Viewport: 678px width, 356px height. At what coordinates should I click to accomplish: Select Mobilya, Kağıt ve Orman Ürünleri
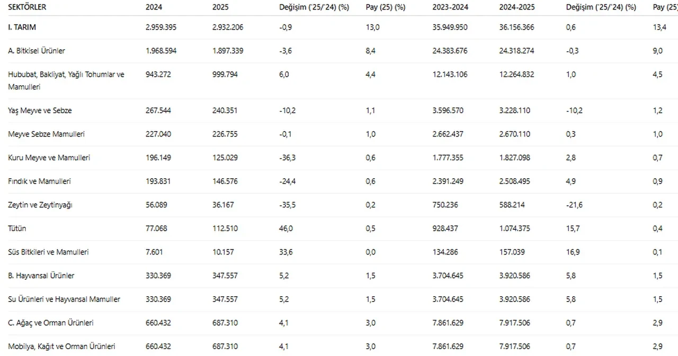point(61,346)
